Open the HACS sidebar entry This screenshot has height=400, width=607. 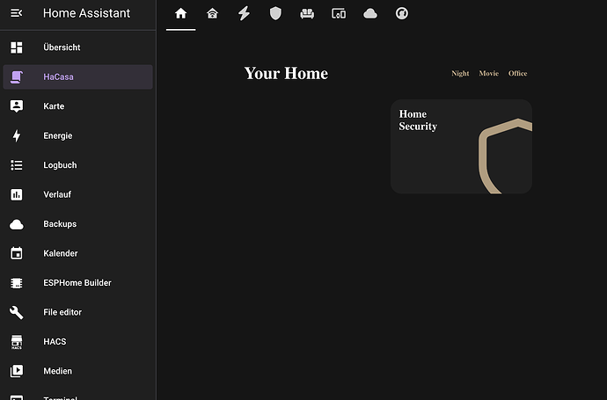coord(77,342)
